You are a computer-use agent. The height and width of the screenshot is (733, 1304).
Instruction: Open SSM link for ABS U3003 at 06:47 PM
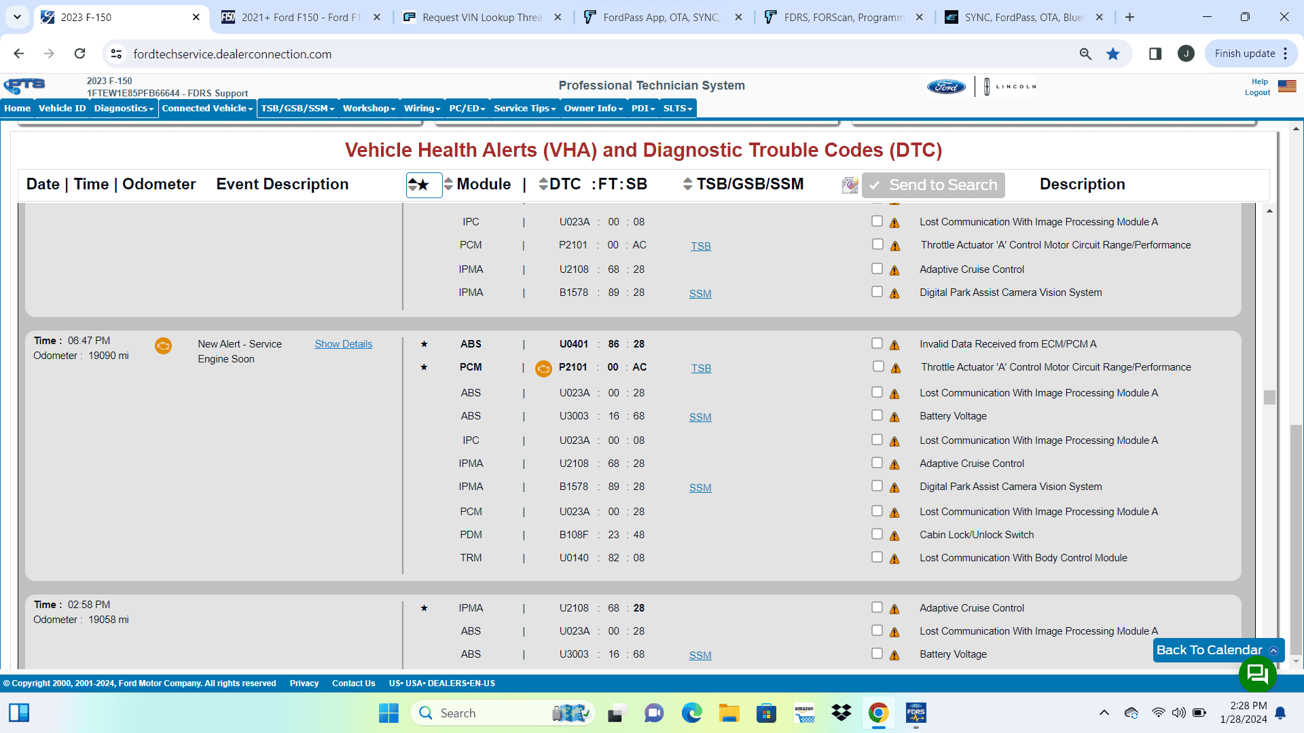(x=700, y=417)
